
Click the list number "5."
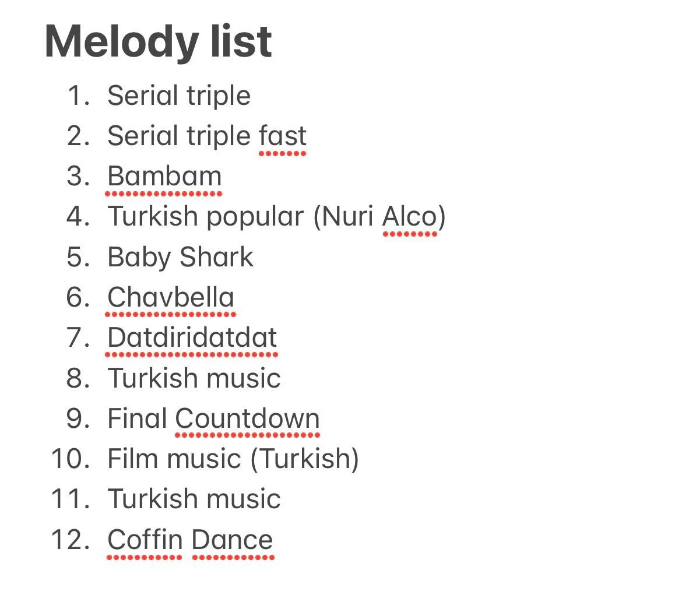point(78,257)
